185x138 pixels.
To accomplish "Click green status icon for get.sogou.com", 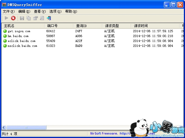I will coord(5,31).
